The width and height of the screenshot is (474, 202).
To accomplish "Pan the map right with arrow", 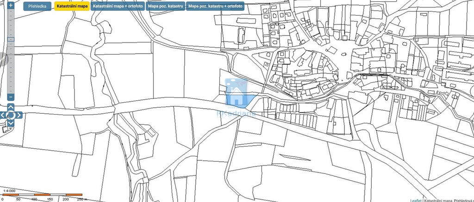I will (19, 115).
